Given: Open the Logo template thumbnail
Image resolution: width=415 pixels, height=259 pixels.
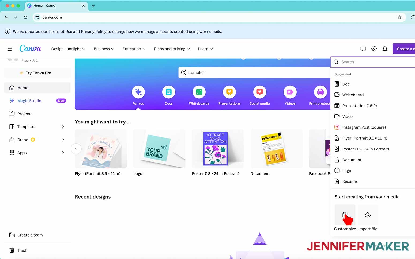Looking at the screenshot, I should [159, 149].
